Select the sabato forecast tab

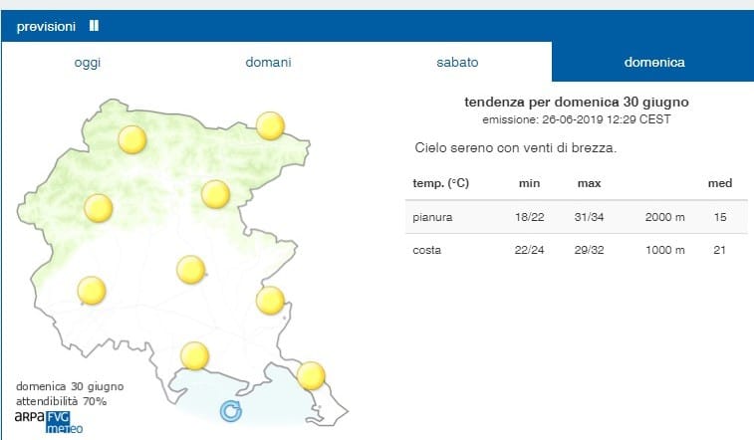tap(457, 62)
